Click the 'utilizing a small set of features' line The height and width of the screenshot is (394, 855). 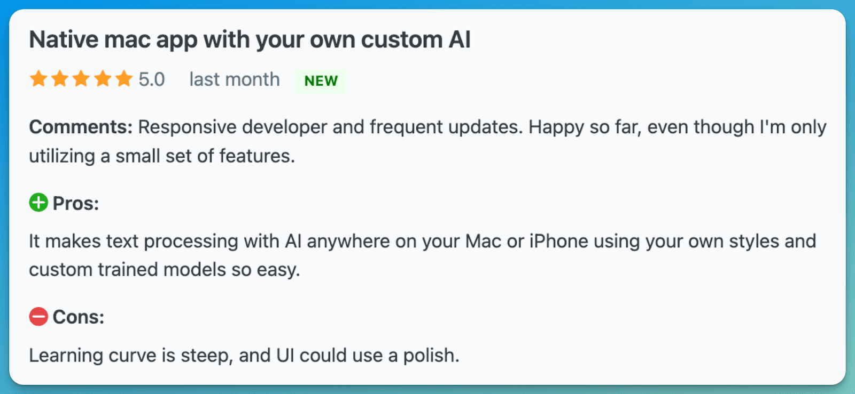[x=162, y=156]
